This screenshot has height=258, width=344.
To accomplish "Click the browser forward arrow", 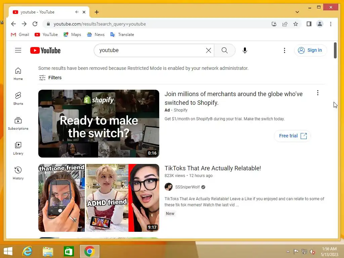I will (x=24, y=24).
